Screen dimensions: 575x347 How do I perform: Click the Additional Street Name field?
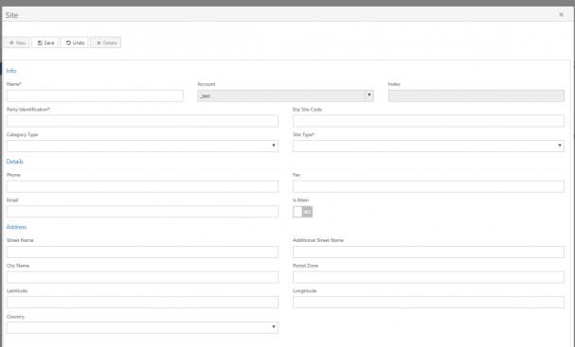pos(428,252)
